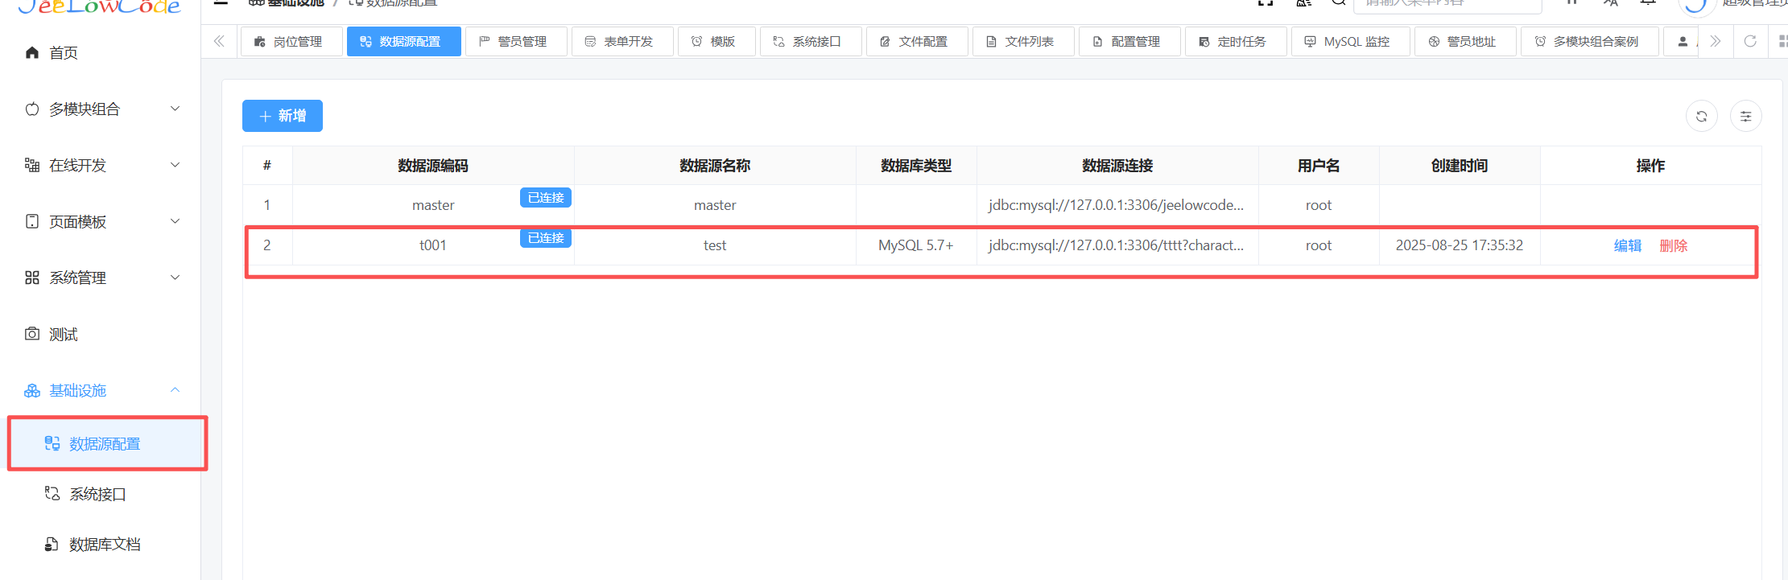Screen dimensions: 1788x580
Task: Click the 新增 button
Action: (283, 116)
